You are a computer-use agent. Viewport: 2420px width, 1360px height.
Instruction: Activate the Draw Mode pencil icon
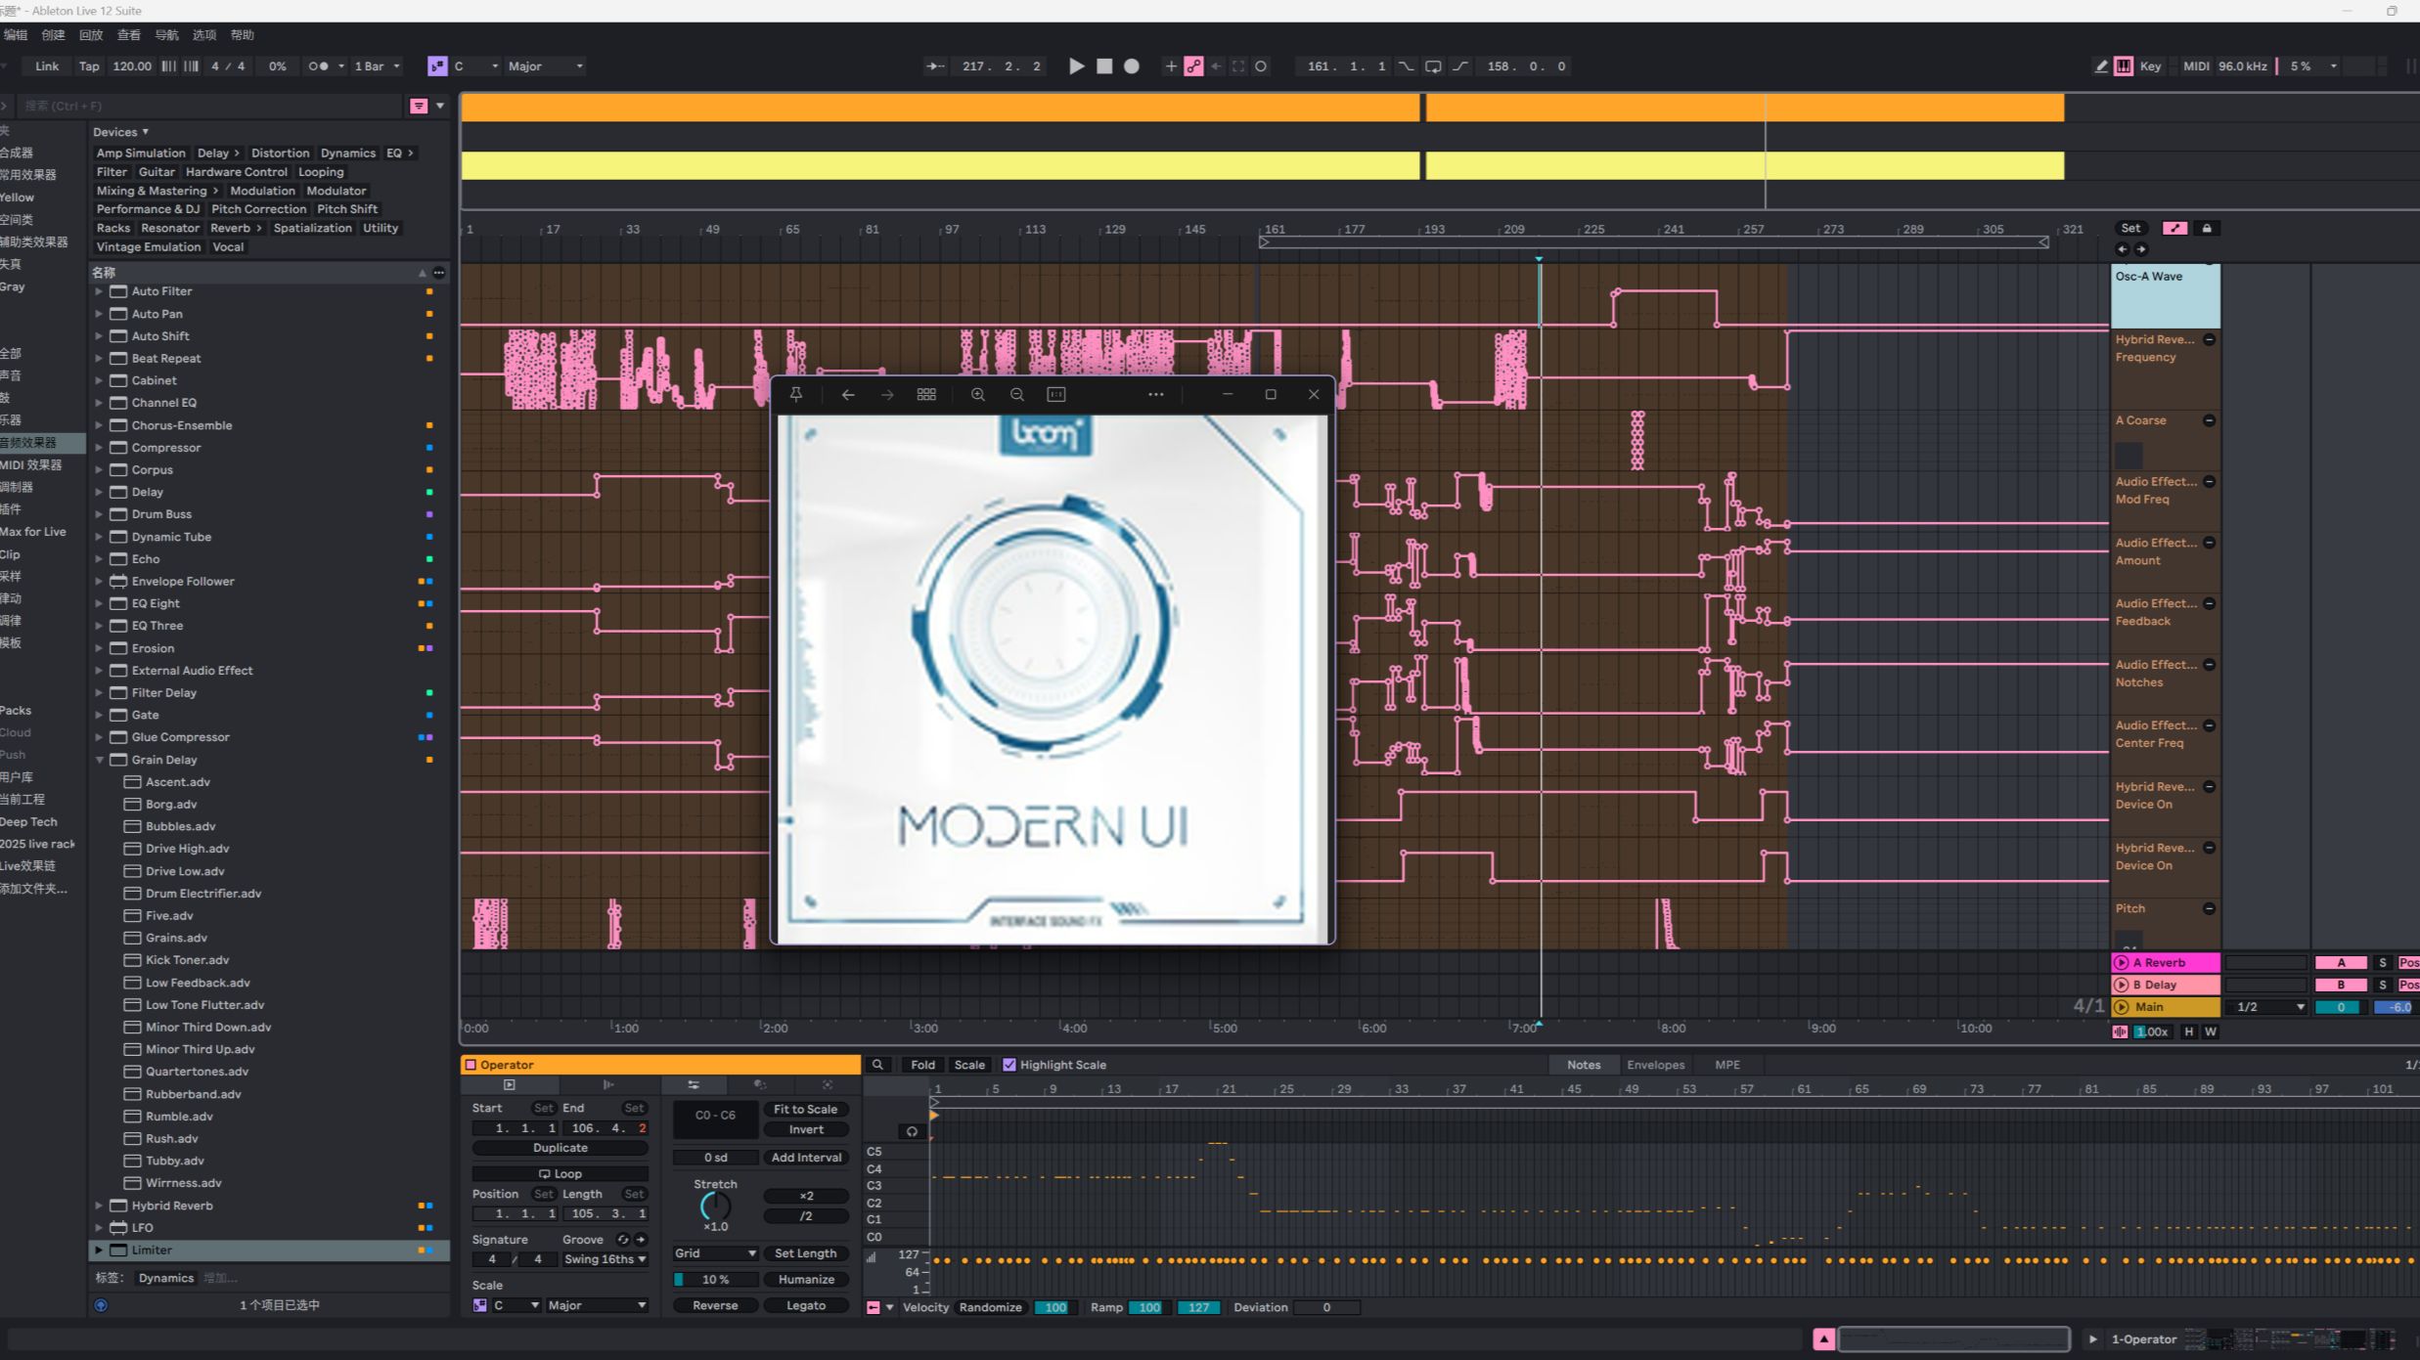coord(2100,66)
